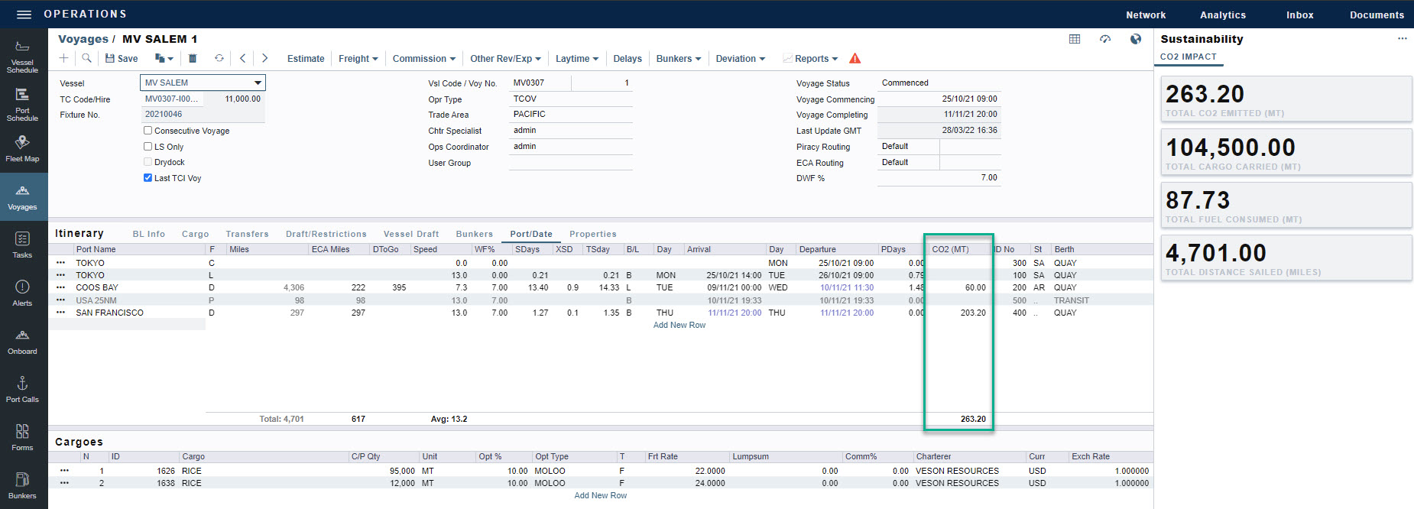Expand the Vessel MV SALEM dropdown
The height and width of the screenshot is (509, 1414).
point(258,83)
